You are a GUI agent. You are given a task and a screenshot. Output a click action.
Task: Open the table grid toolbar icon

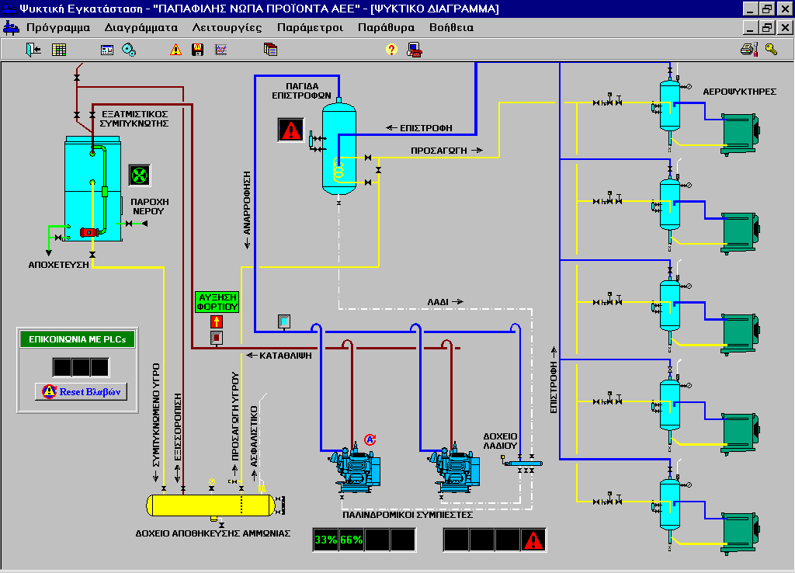[59, 50]
